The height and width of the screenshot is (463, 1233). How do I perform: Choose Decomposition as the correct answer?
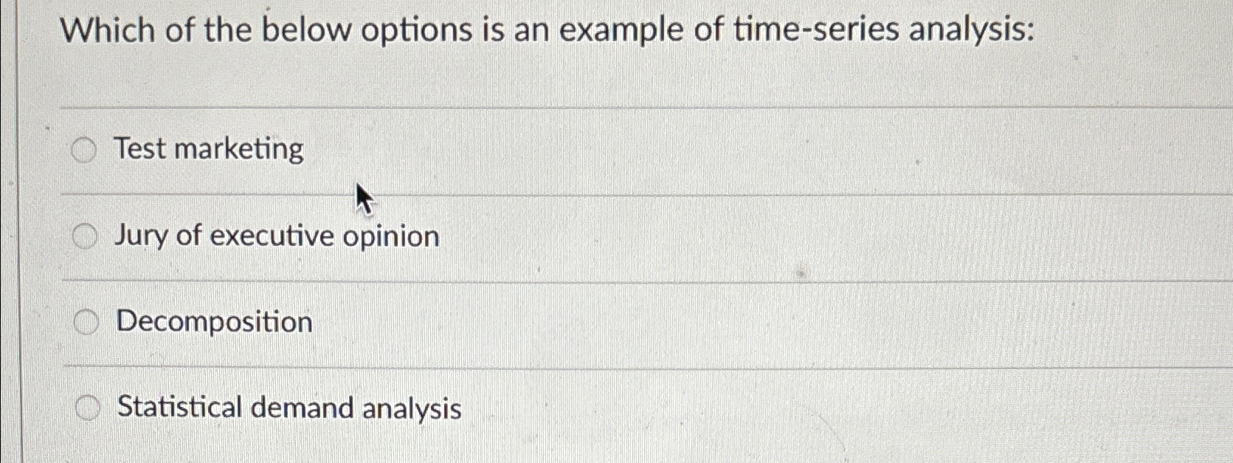[x=85, y=322]
